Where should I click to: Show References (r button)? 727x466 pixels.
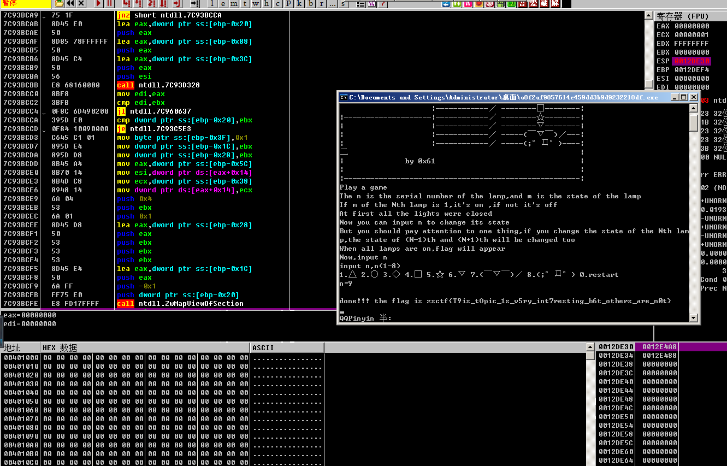tap(321, 4)
